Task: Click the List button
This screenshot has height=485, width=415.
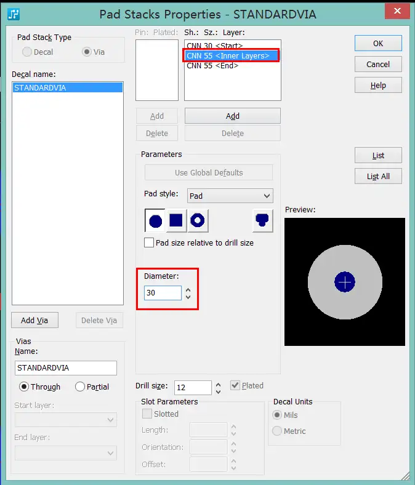Action: pos(378,155)
